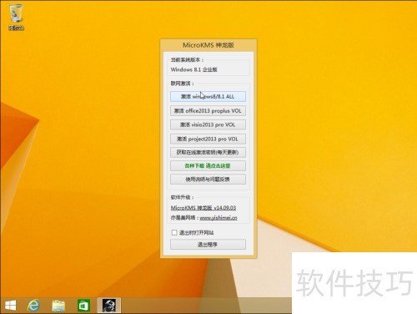
Task: Click the MicroKMS 神龙版 window title
Action: (x=208, y=45)
